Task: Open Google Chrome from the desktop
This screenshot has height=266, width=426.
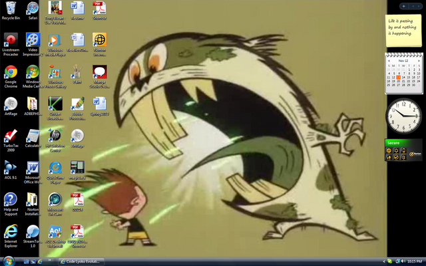Action: click(x=11, y=76)
